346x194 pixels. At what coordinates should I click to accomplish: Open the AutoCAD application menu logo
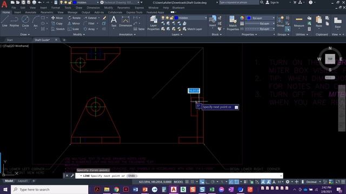[4, 4]
